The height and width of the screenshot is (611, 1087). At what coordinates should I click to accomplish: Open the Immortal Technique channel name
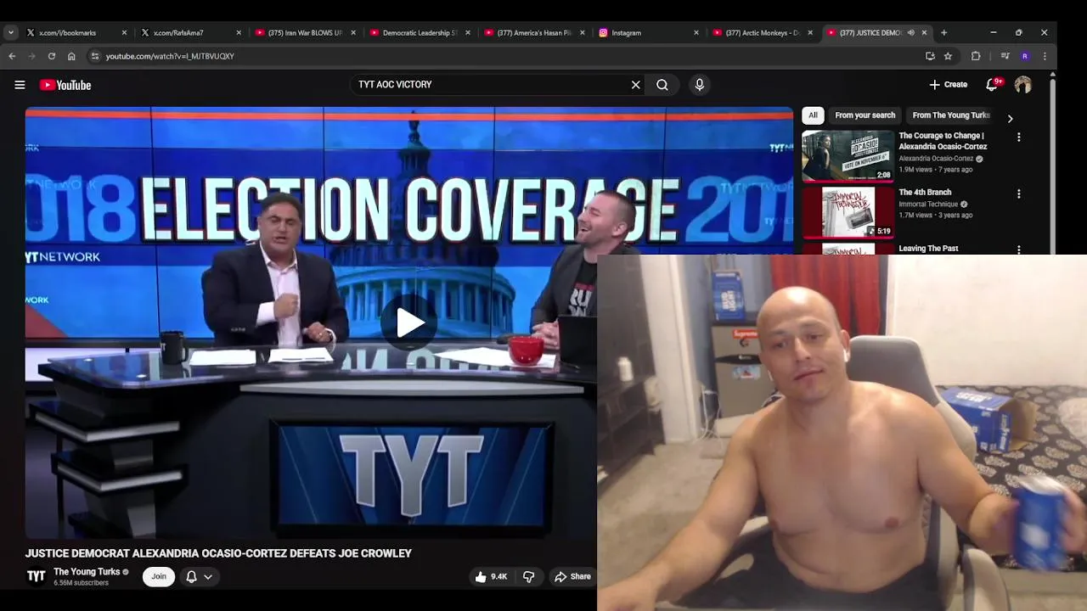pos(928,204)
